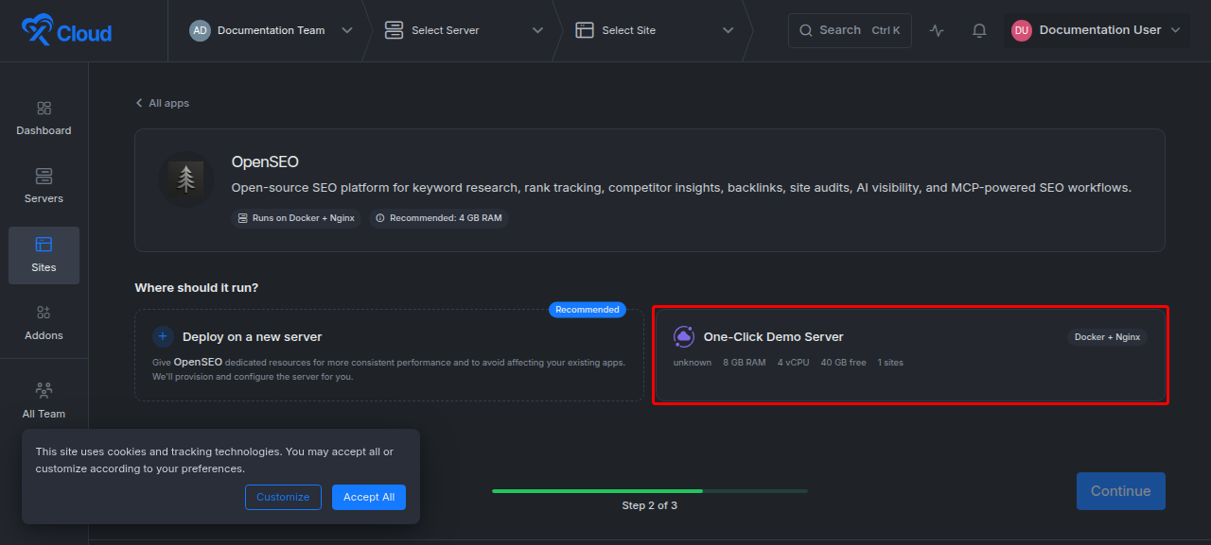Focus the Search field
Screen dimensions: 1211x545
(850, 30)
